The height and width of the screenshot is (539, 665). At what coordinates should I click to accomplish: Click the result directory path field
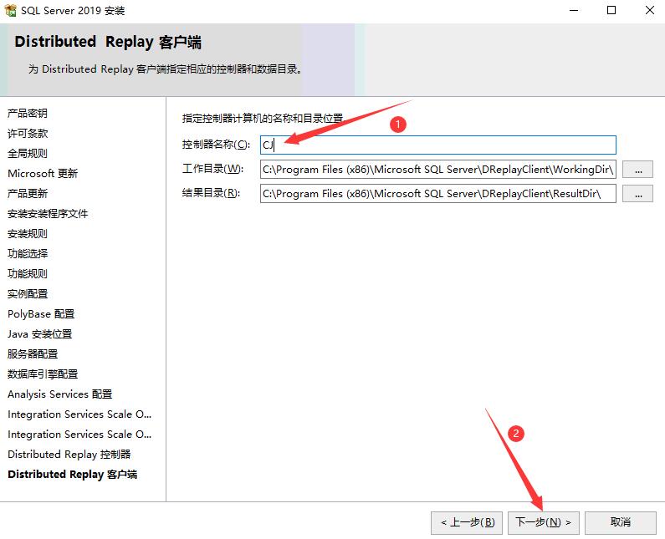point(437,194)
